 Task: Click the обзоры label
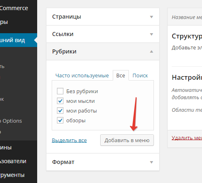[76, 121]
